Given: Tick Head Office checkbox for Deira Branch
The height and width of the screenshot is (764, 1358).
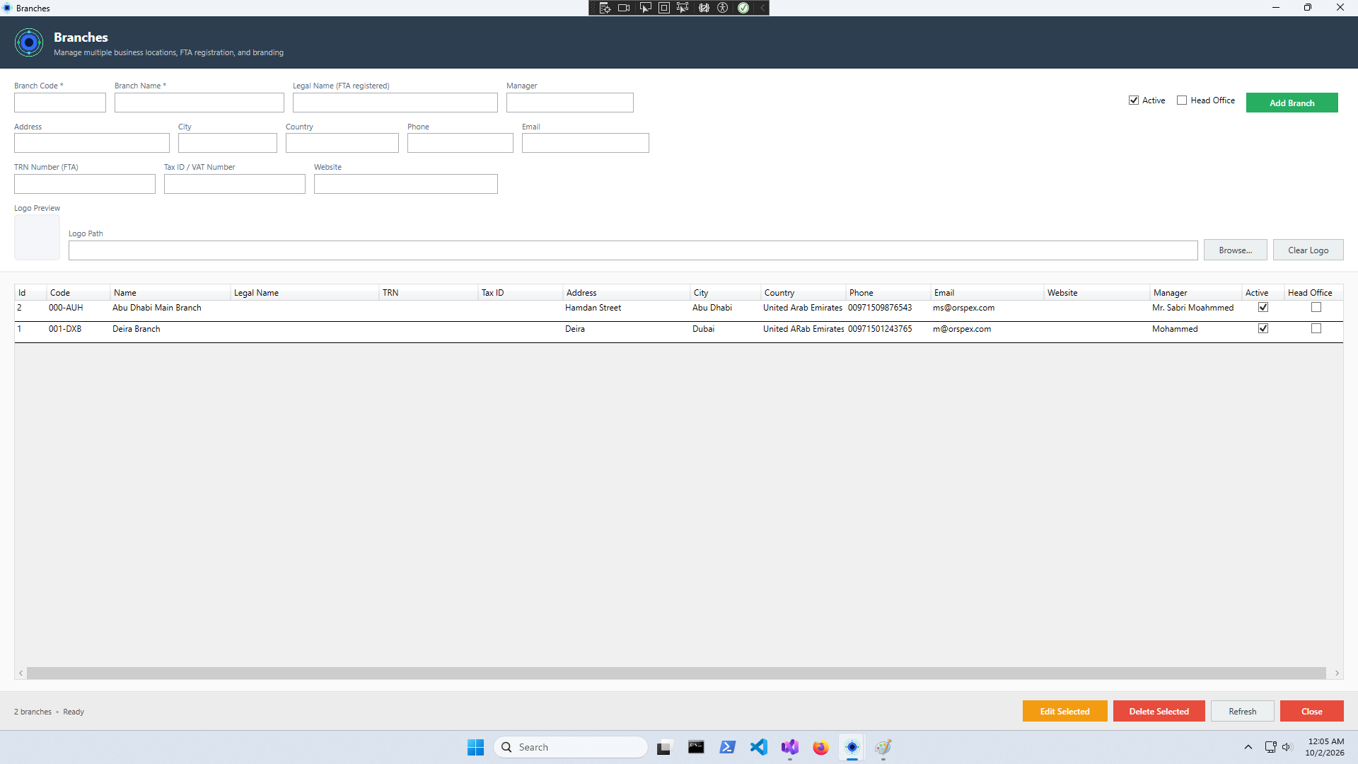Looking at the screenshot, I should coord(1316,329).
